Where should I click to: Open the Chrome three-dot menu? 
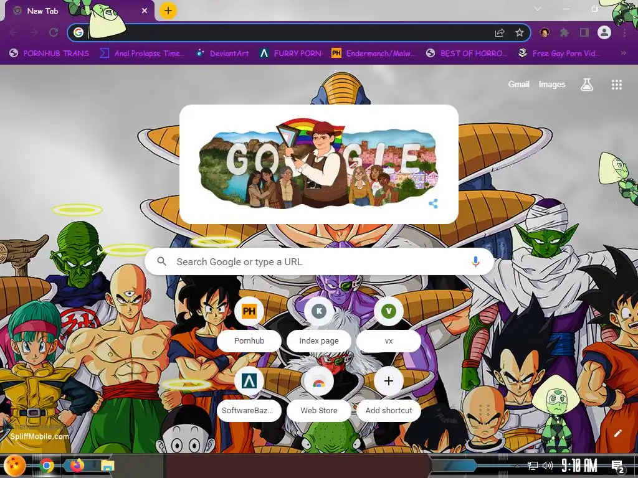click(624, 32)
